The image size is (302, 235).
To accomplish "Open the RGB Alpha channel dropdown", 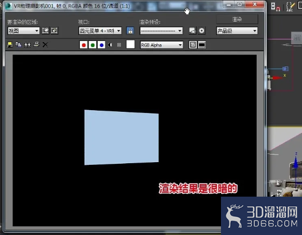I will click(162, 45).
